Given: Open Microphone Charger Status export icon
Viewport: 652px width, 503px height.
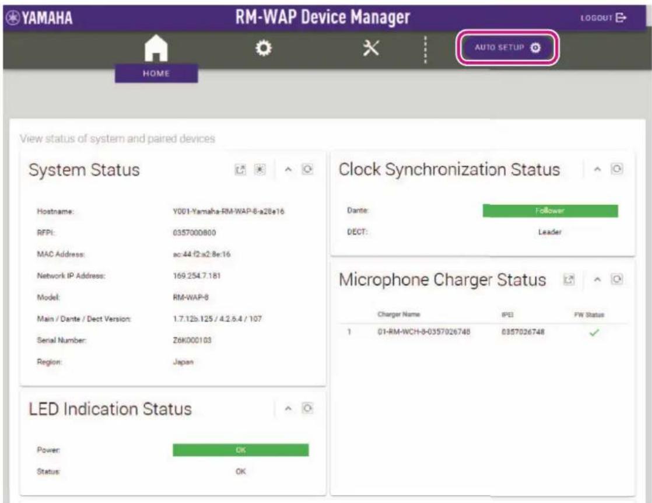Looking at the screenshot, I should tap(569, 280).
